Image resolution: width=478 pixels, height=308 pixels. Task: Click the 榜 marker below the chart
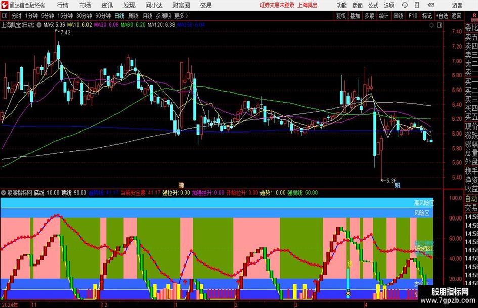(181, 185)
